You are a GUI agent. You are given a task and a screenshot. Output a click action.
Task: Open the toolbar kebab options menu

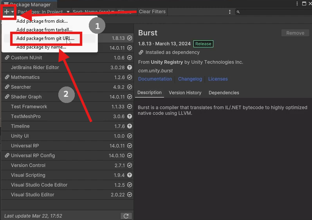(230, 12)
